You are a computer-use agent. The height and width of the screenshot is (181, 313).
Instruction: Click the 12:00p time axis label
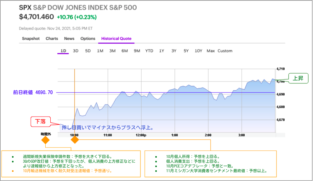coord(141,135)
